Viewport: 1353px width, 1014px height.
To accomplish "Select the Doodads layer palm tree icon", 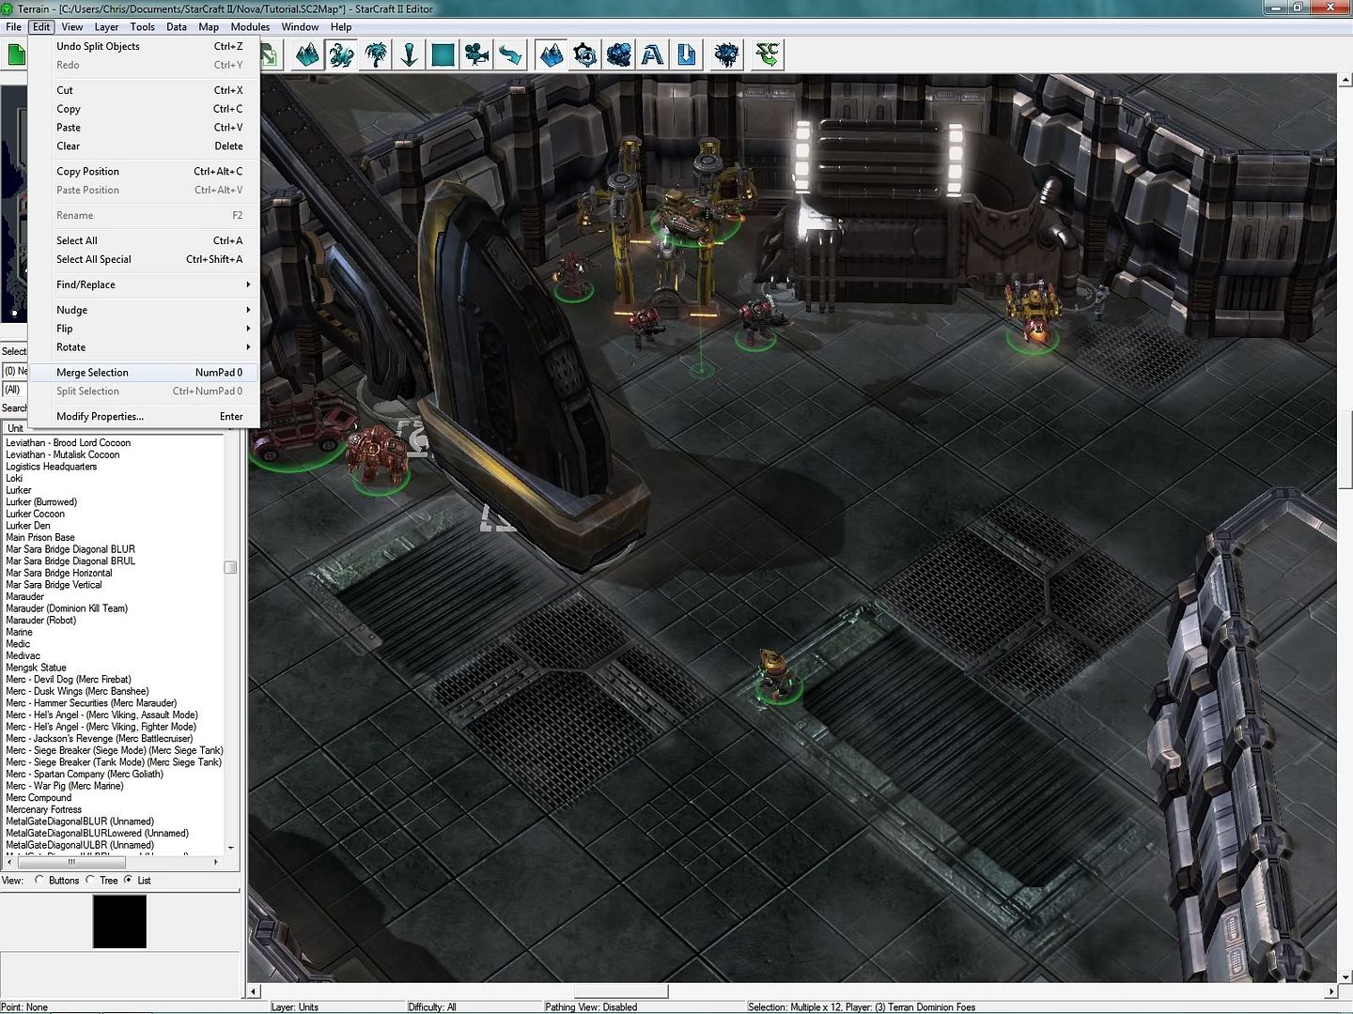I will (376, 54).
